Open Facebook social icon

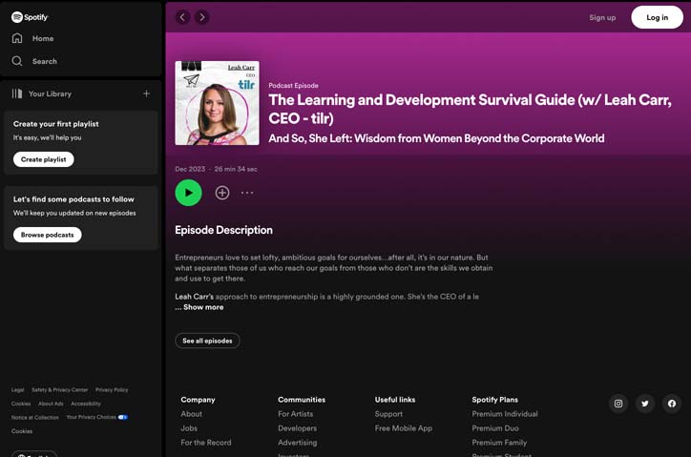672,404
